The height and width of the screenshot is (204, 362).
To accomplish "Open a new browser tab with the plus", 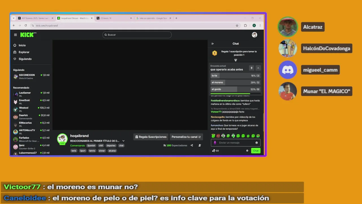I will pos(176,18).
